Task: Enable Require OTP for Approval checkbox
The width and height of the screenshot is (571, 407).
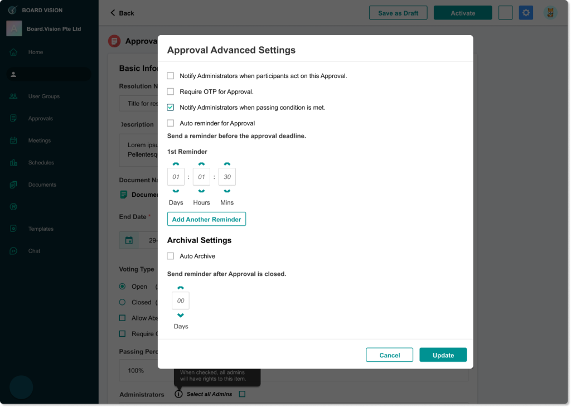Action: (x=171, y=91)
